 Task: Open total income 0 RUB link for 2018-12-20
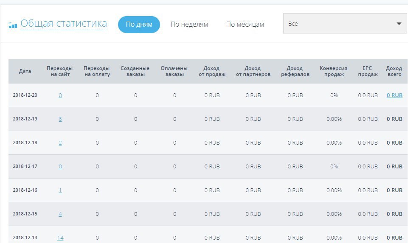(394, 95)
